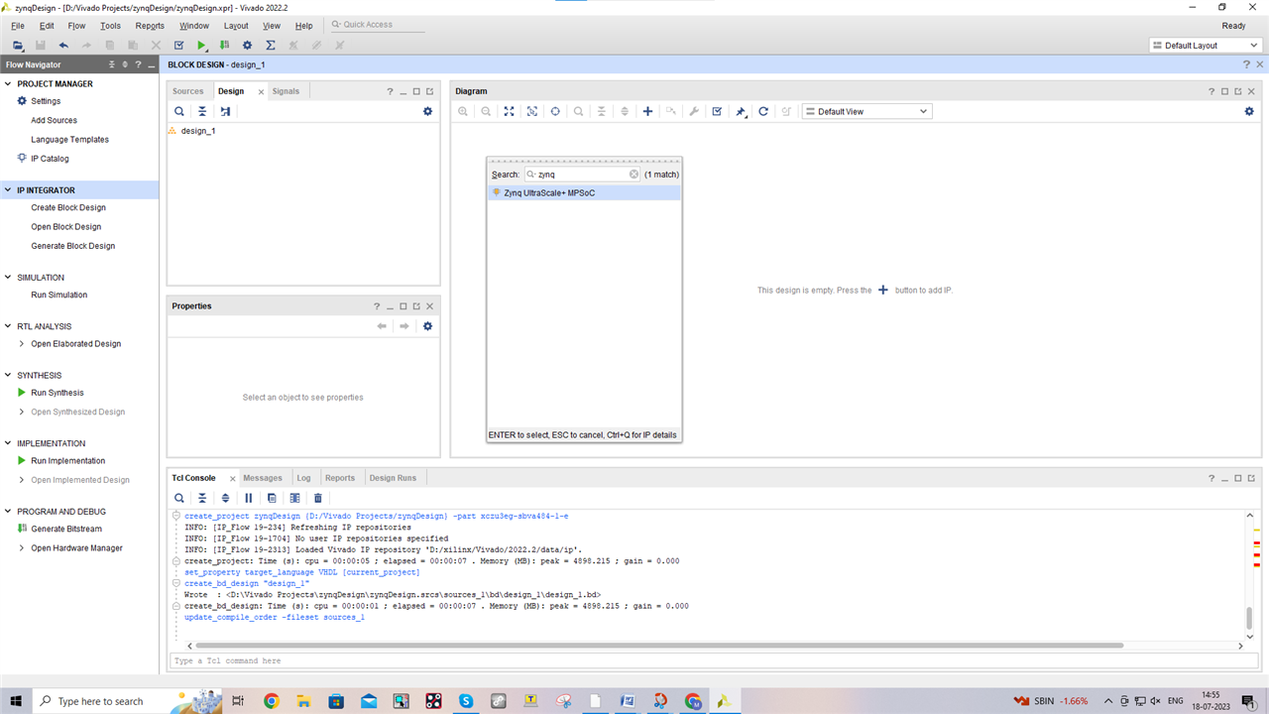Click the checkmark design runs toolbar icon
1269x714 pixels.
pos(179,46)
